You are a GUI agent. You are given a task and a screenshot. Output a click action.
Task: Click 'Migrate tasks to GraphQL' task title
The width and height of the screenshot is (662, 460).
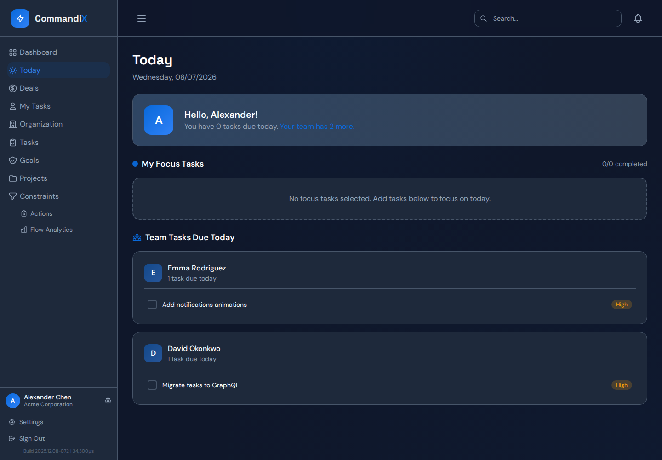click(200, 385)
